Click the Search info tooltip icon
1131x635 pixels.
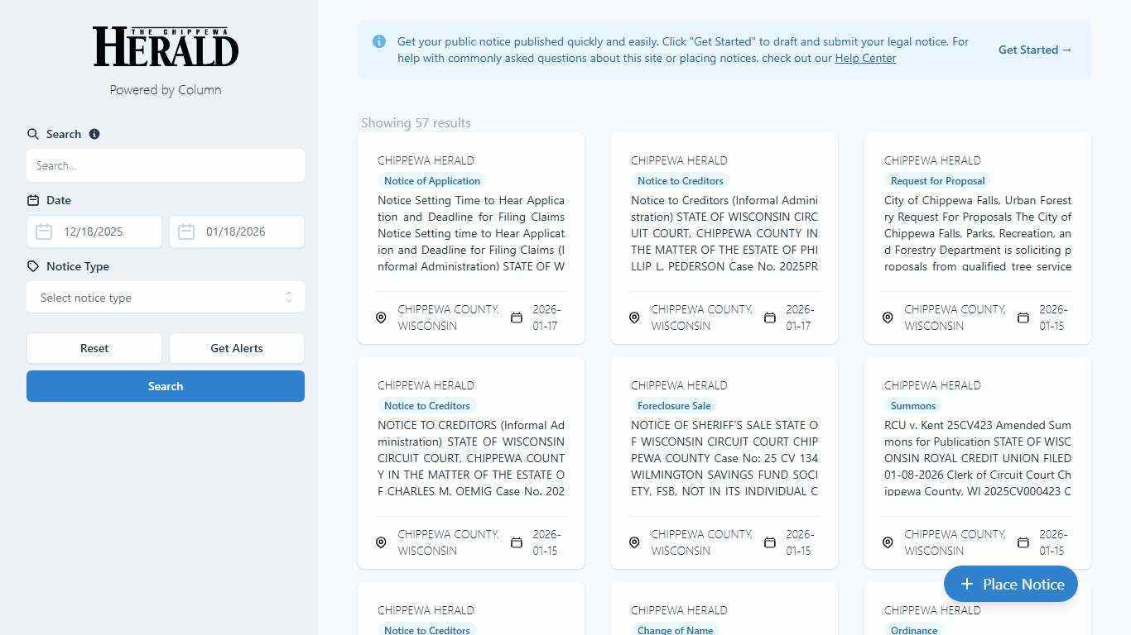click(94, 134)
